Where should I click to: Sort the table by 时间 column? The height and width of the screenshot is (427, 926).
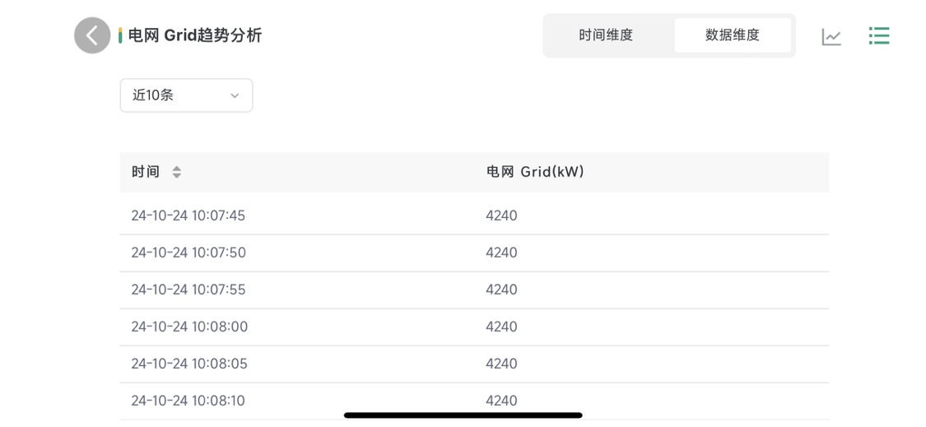pos(176,172)
